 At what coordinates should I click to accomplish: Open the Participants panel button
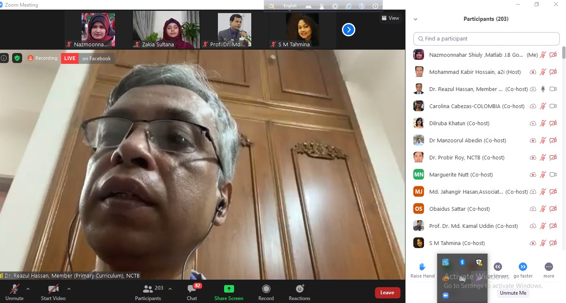[148, 291]
